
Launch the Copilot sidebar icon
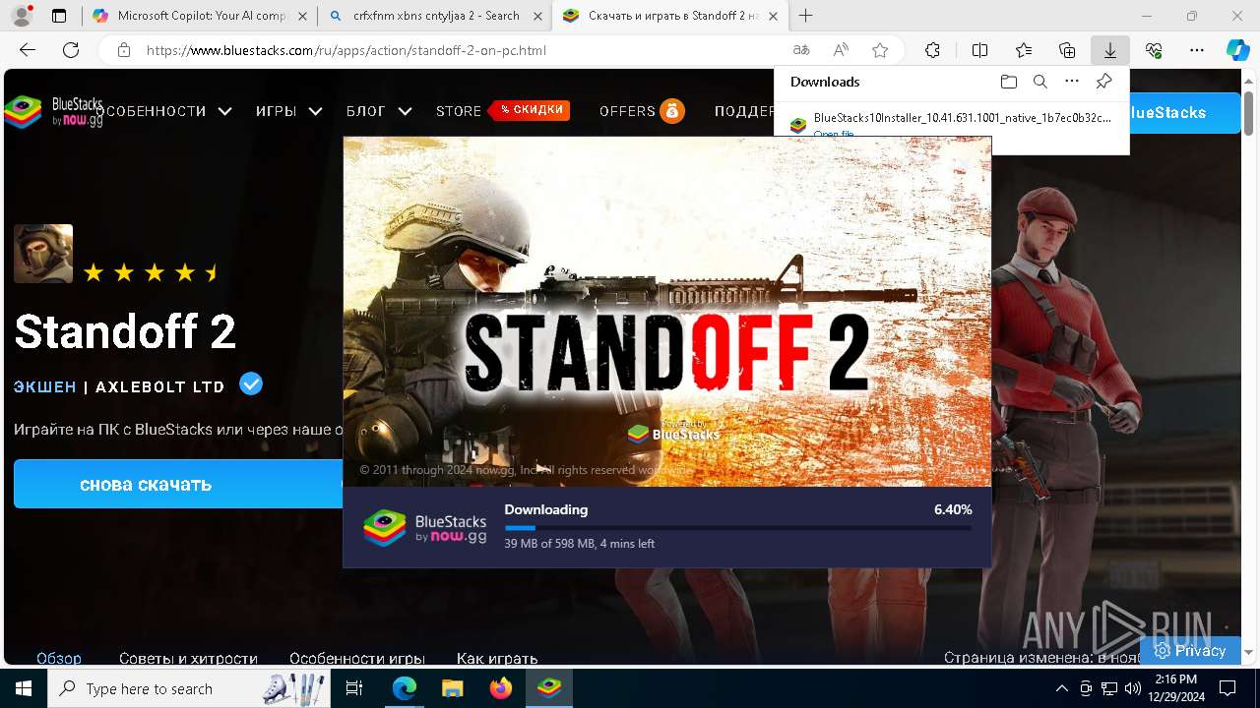1237,50
